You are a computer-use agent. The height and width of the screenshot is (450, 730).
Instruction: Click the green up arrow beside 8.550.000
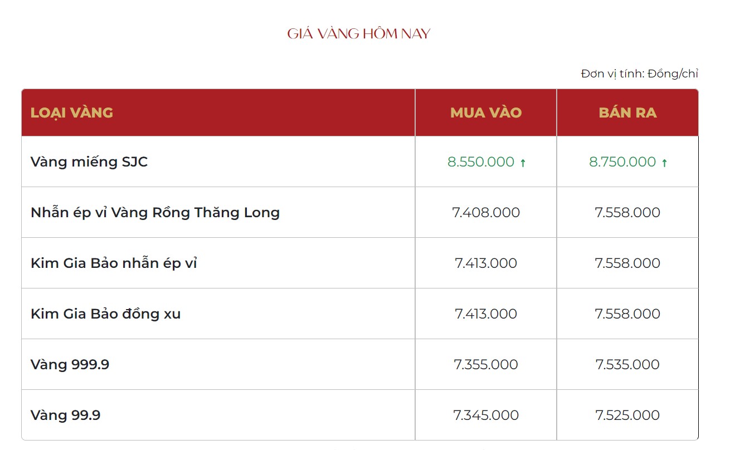point(523,163)
